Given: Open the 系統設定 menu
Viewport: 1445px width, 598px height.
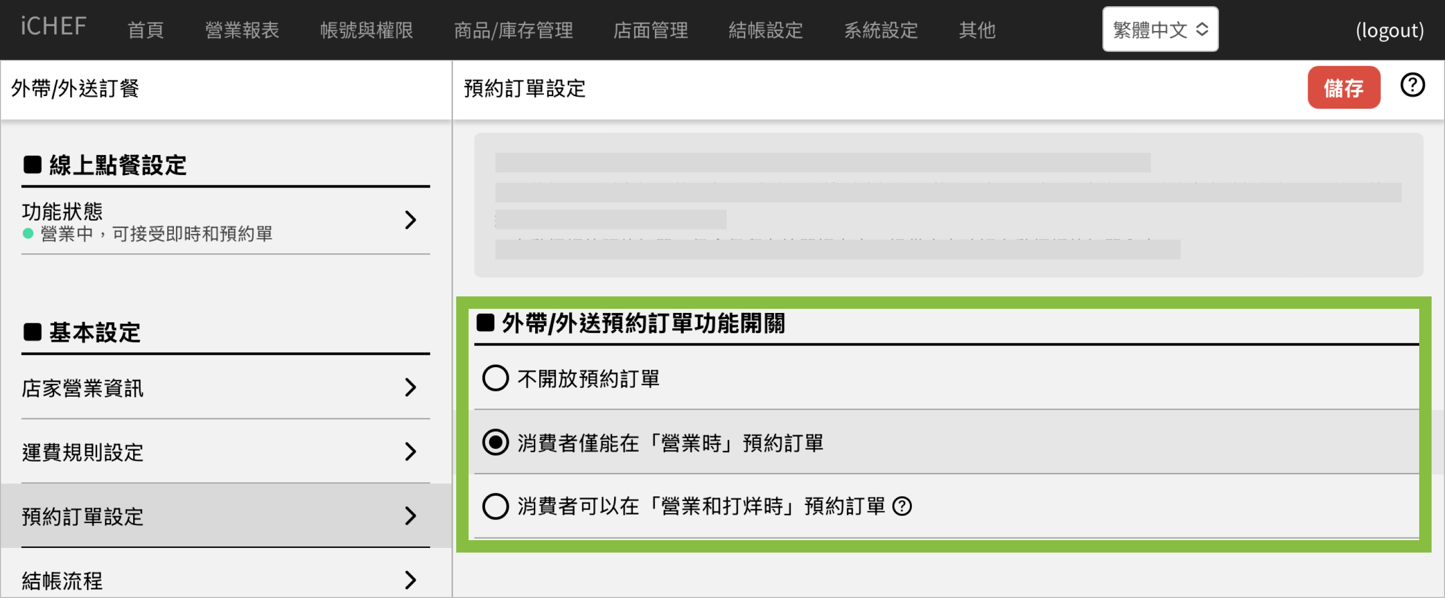Looking at the screenshot, I should pyautogui.click(x=881, y=30).
